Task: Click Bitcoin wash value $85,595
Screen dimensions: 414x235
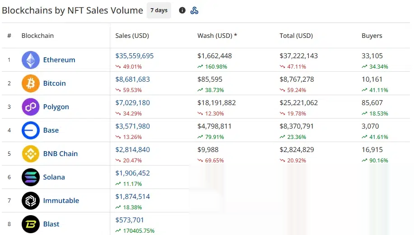Action: coord(210,79)
